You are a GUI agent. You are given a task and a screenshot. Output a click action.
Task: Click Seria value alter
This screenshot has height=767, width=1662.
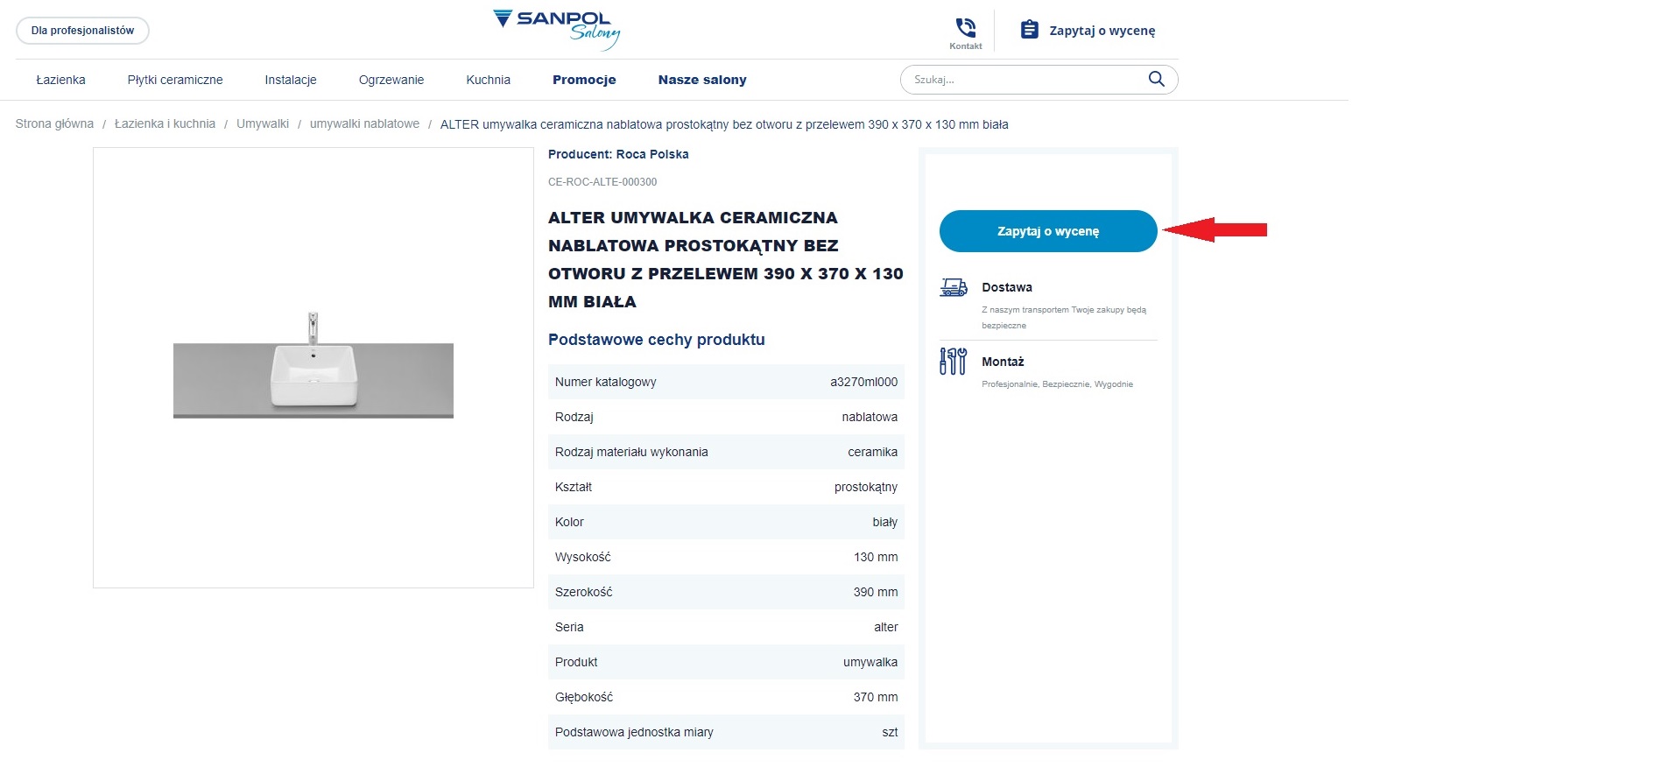(x=885, y=627)
